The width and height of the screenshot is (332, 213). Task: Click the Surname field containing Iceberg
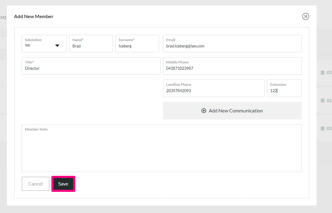(x=137, y=44)
